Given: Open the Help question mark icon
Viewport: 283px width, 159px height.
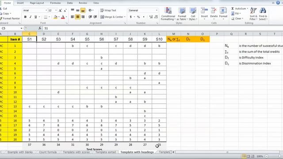Looking at the screenshot, I should [x=278, y=3].
